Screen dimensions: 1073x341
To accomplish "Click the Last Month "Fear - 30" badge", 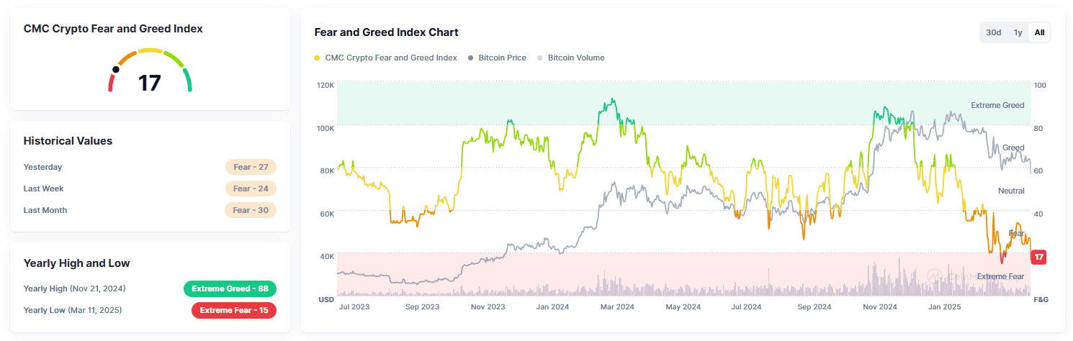I will coord(251,210).
